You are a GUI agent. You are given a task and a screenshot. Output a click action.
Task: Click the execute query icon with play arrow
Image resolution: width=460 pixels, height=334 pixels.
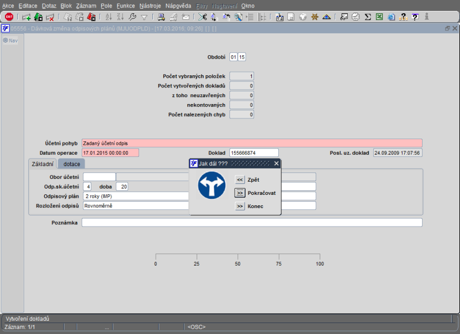coord(79,17)
